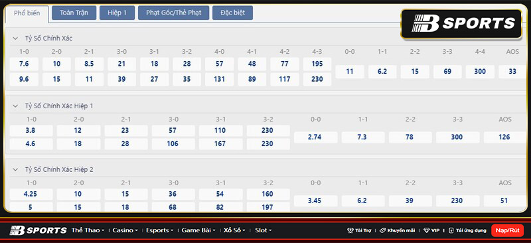Click the Tài Trợ sponsor icon
This screenshot has width=531, height=243.
coord(350,230)
